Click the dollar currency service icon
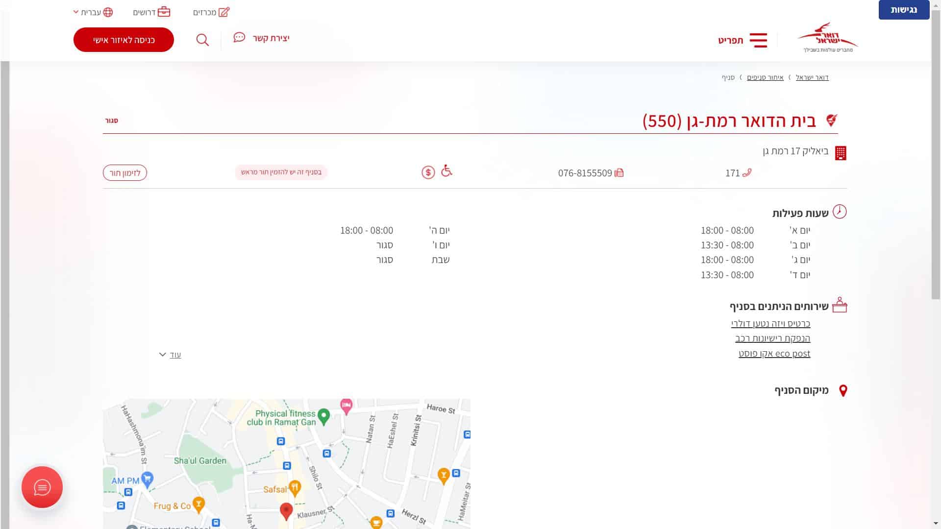This screenshot has width=941, height=529. click(x=428, y=172)
